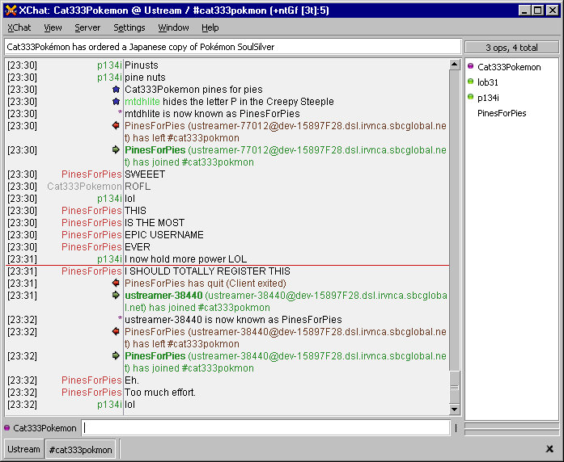
Task: Close current tab with the X icon
Action: [549, 448]
